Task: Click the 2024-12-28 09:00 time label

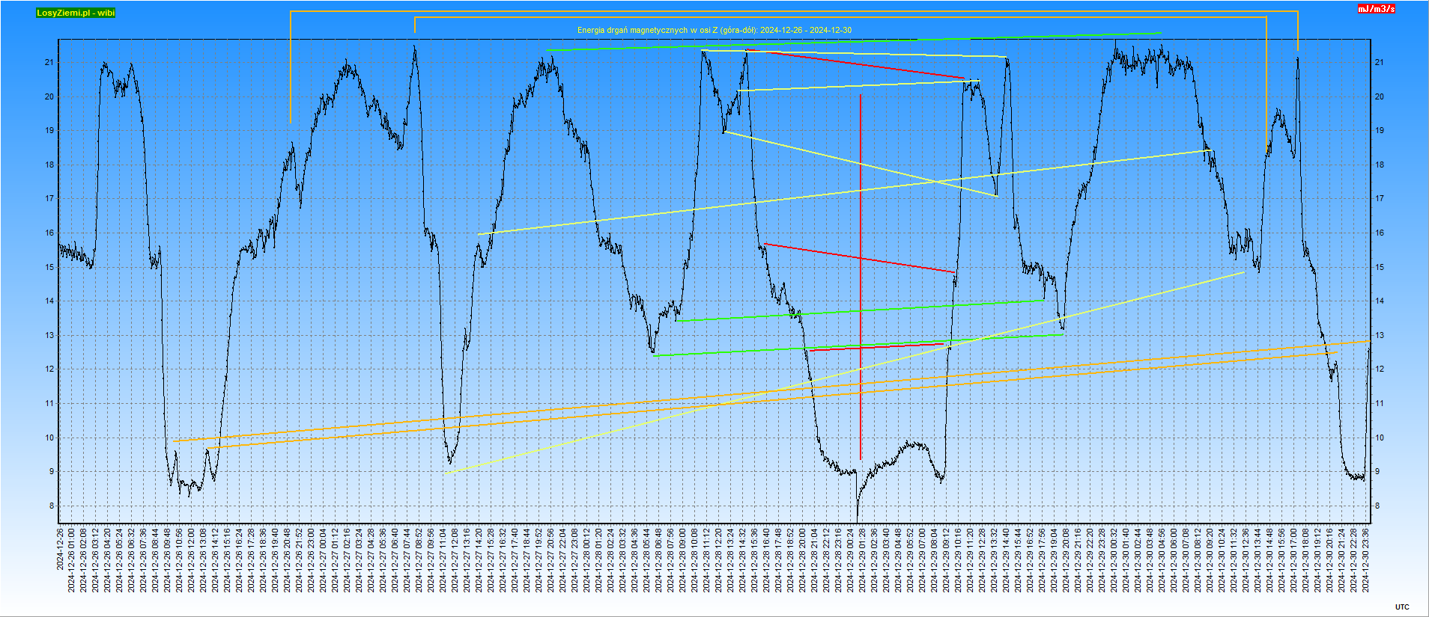Action: click(683, 559)
